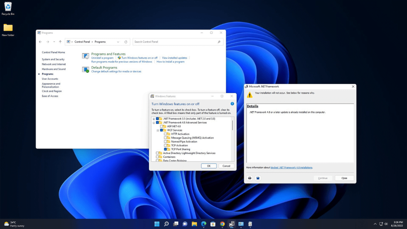Screen dimensions: 407x229
Task: Enable Message Queuing (MSMQ) Activation checkbox
Action: coord(166,138)
